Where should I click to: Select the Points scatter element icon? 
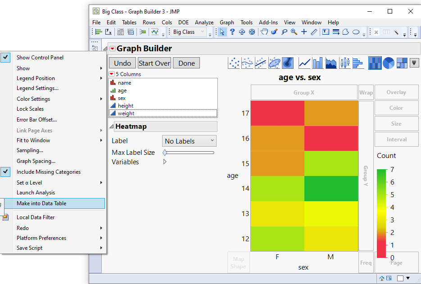pyautogui.click(x=234, y=63)
